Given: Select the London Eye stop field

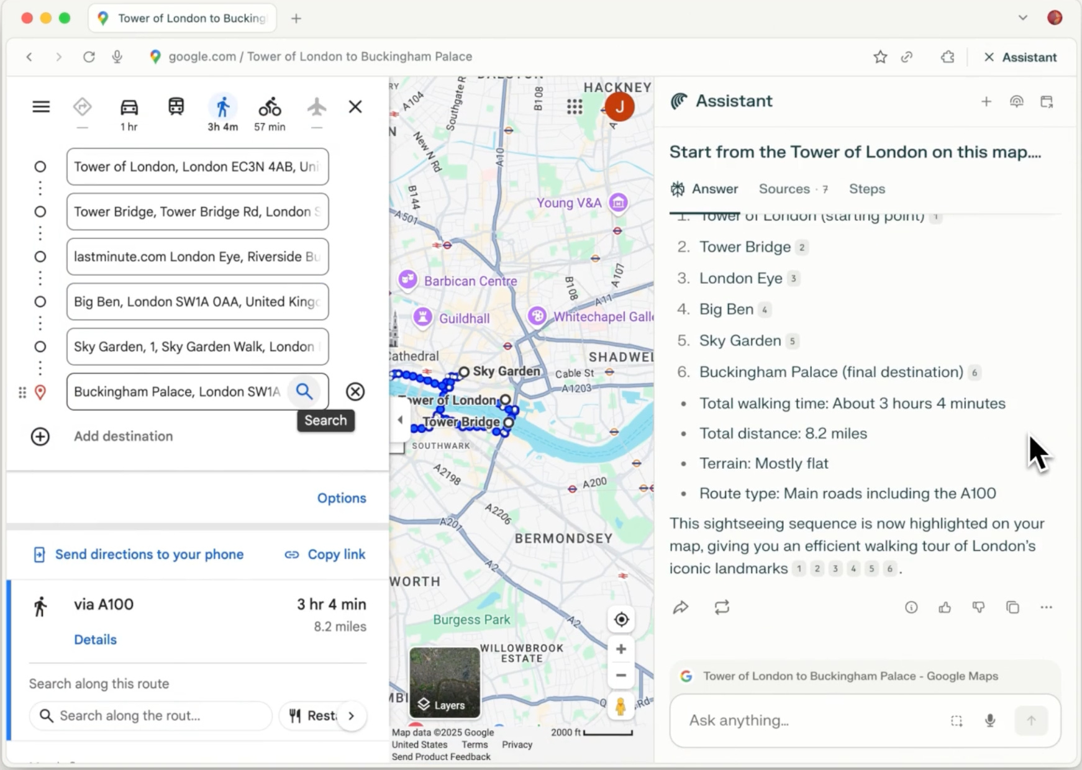Looking at the screenshot, I should click(x=198, y=256).
